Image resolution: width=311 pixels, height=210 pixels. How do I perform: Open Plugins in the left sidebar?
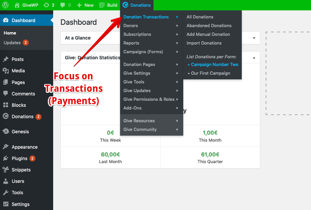point(19,158)
